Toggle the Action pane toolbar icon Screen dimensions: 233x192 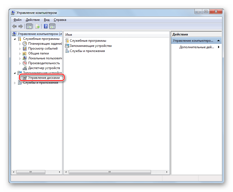pyautogui.click(x=52, y=27)
